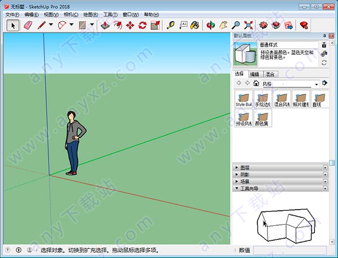The width and height of the screenshot is (338, 258).
Task: Pin the 默认面板 tray
Action: coord(324,35)
